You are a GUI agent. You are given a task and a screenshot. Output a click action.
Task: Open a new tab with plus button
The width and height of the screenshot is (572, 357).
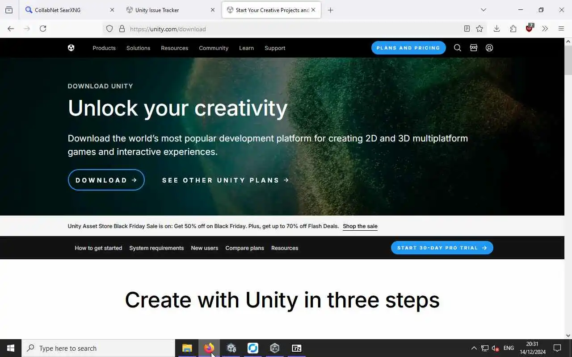click(330, 10)
